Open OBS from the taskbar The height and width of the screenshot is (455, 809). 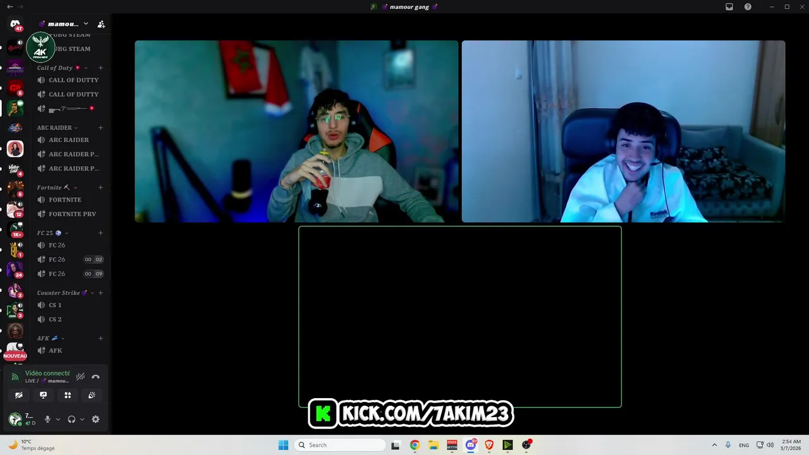[x=526, y=445]
